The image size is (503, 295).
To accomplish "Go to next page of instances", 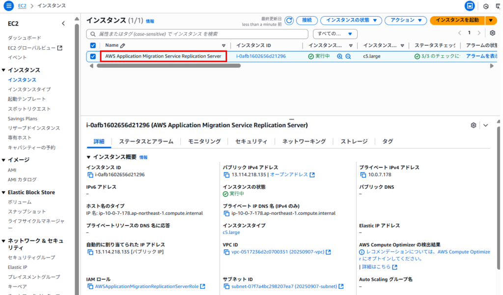I will coord(479,33).
